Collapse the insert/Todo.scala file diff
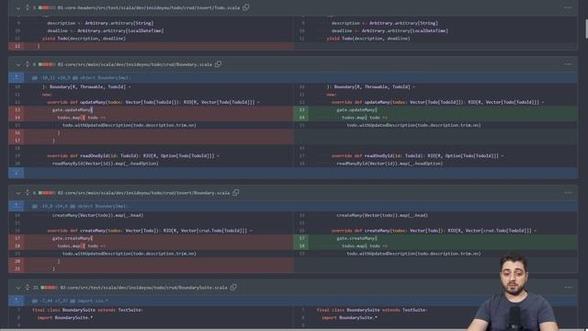588x331 pixels. [x=18, y=8]
